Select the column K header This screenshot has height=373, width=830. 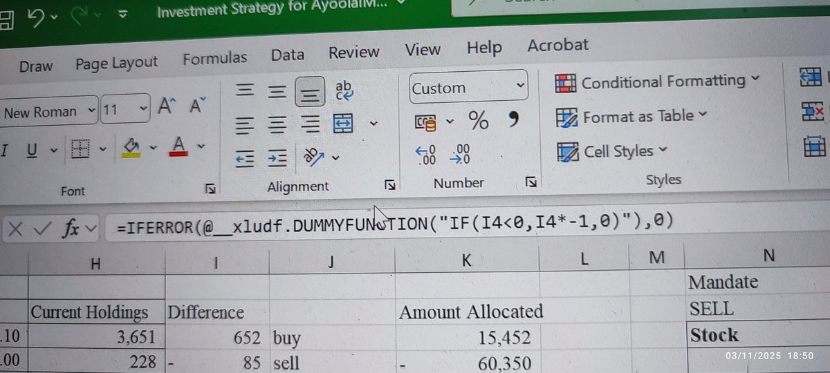coord(467,260)
